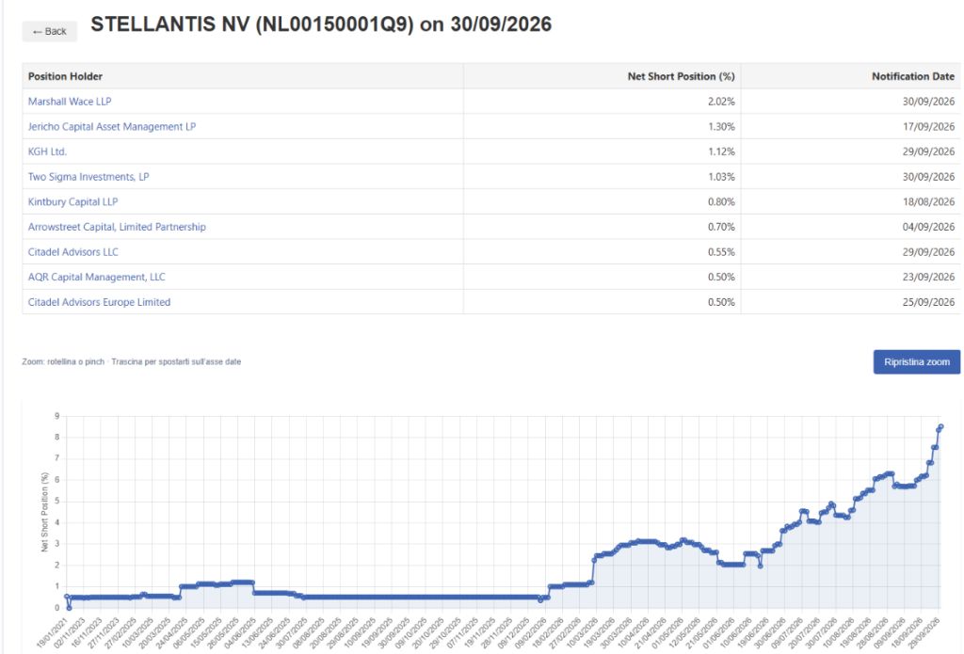This screenshot has width=964, height=654.
Task: Select the 2.02% net short value
Action: point(721,102)
